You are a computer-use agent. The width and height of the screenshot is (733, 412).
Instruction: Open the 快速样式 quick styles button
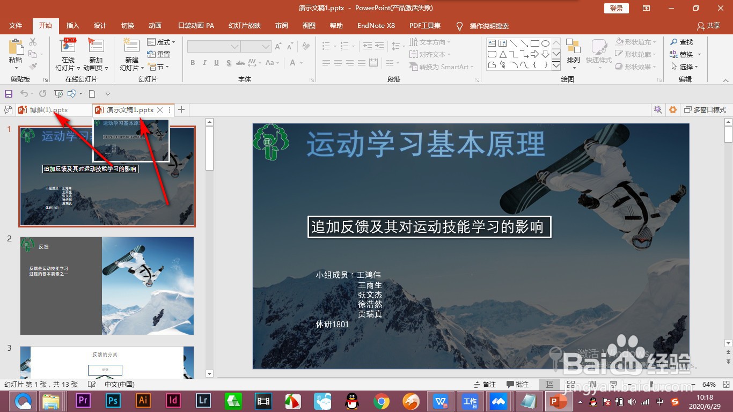click(599, 54)
